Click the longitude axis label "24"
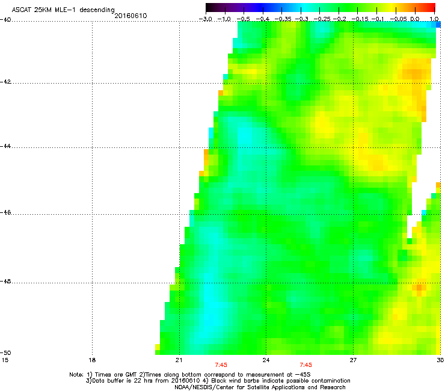Screen dimensions: 445x391 (x=266, y=360)
